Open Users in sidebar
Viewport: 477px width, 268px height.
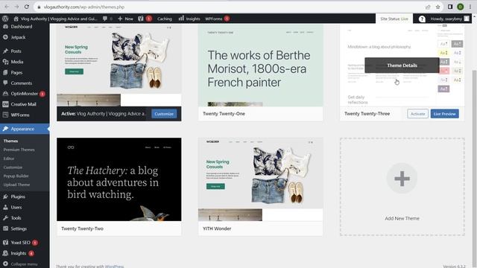click(16, 207)
